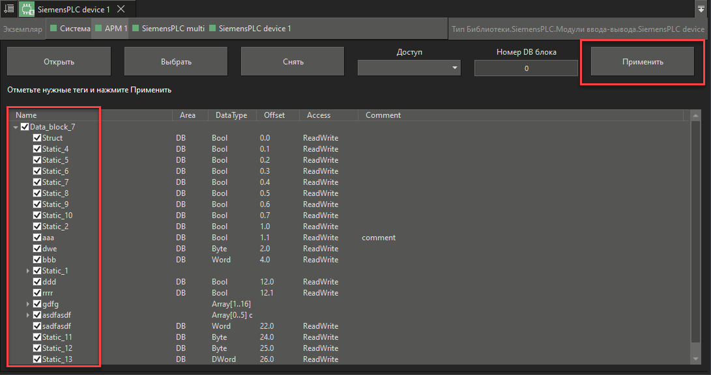Uncheck the asdfasdf checkbox
Screen dimensions: 711x375
(x=37, y=314)
